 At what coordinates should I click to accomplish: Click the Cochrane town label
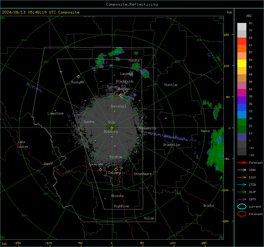click(96, 164)
